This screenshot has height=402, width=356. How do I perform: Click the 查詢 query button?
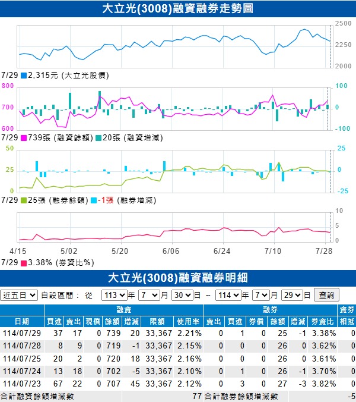point(326,295)
